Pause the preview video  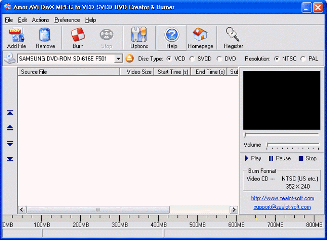tap(280, 158)
